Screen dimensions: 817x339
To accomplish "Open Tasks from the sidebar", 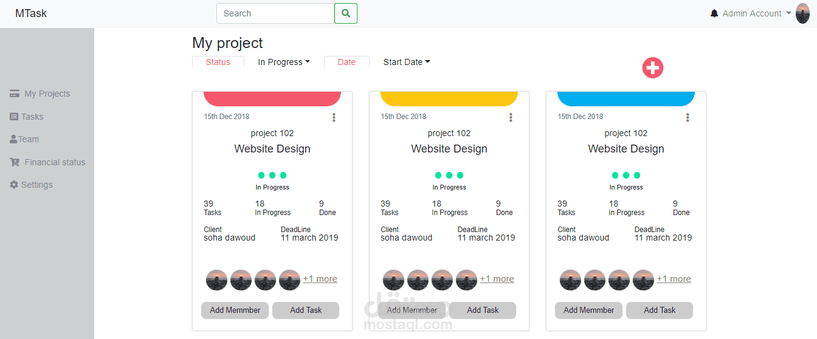I will click(x=32, y=117).
